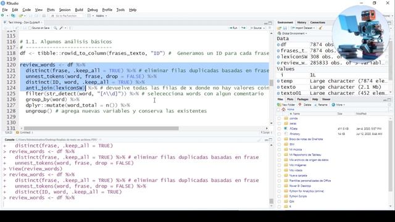Click the conda folder icon
Screen dimensions: 395x222
pyautogui.click(x=286, y=118)
